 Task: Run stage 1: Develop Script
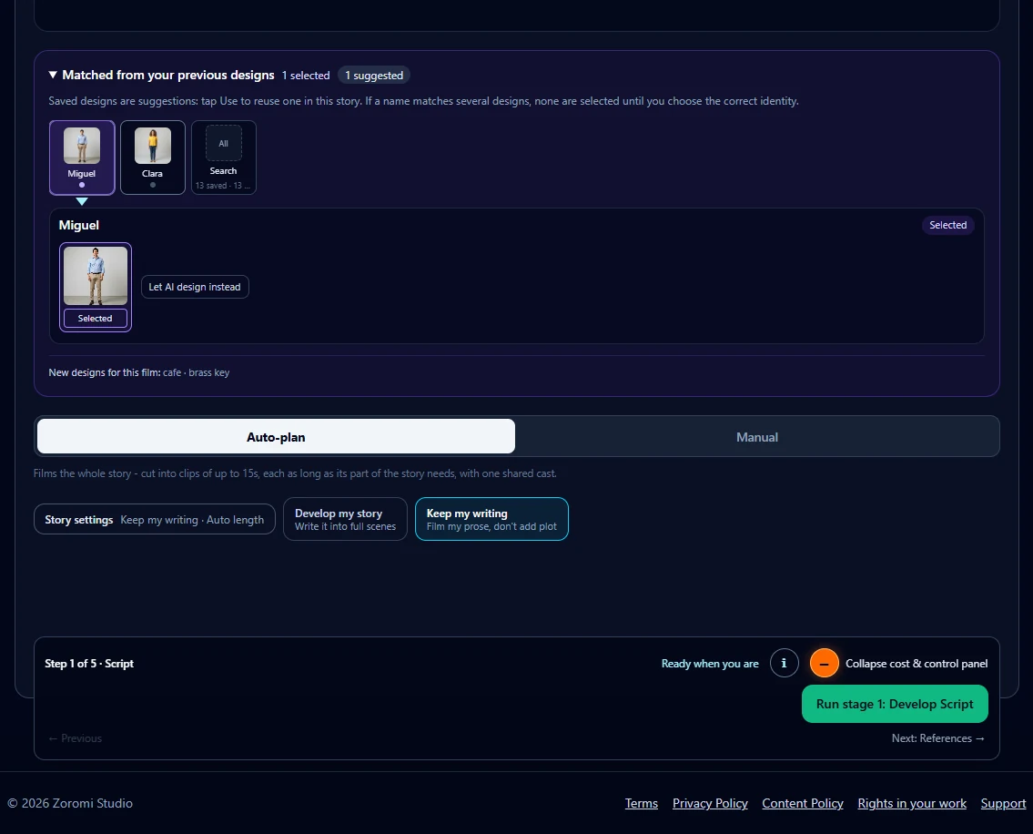[x=895, y=704]
